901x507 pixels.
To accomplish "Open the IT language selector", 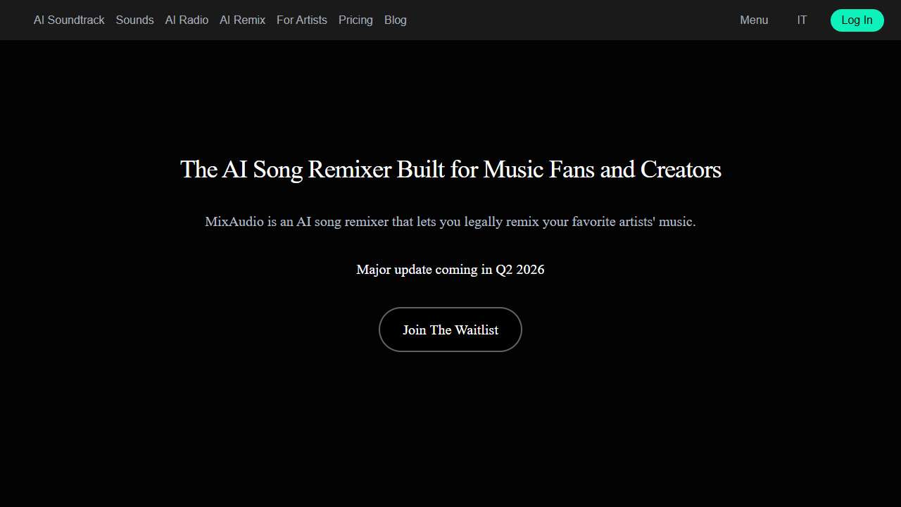I will (x=802, y=20).
